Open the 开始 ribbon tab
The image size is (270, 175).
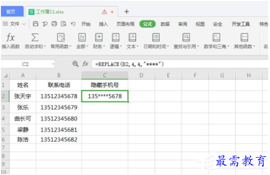pyautogui.click(x=86, y=24)
